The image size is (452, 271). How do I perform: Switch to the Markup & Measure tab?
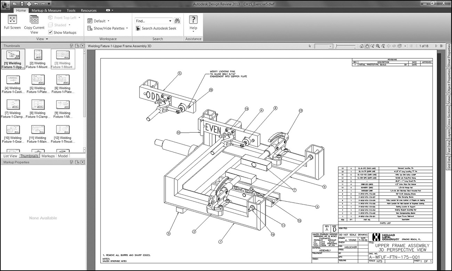(x=47, y=10)
